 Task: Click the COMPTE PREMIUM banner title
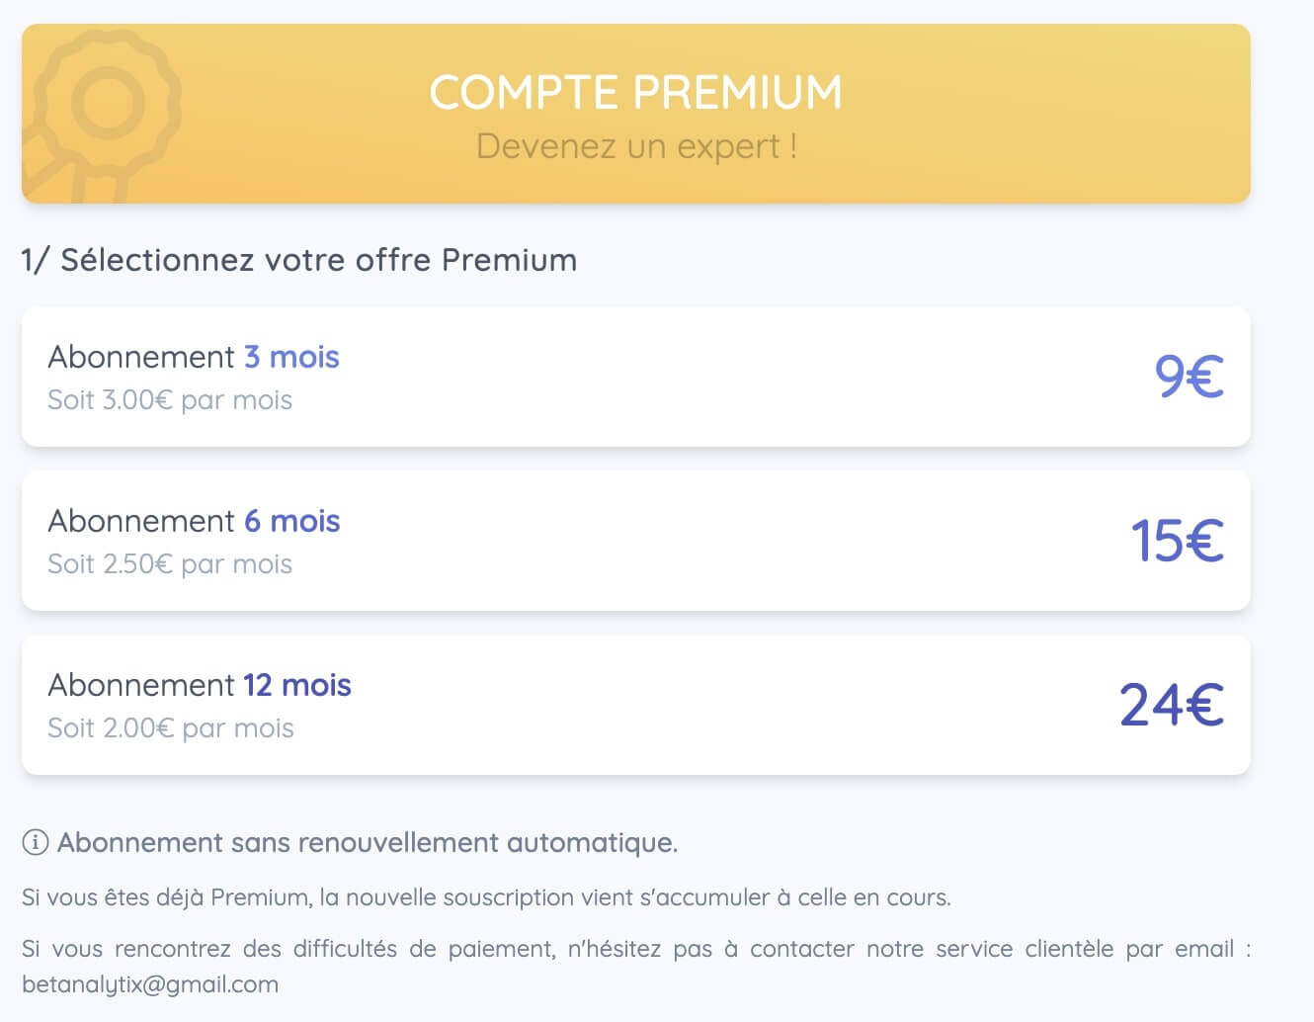pyautogui.click(x=636, y=93)
